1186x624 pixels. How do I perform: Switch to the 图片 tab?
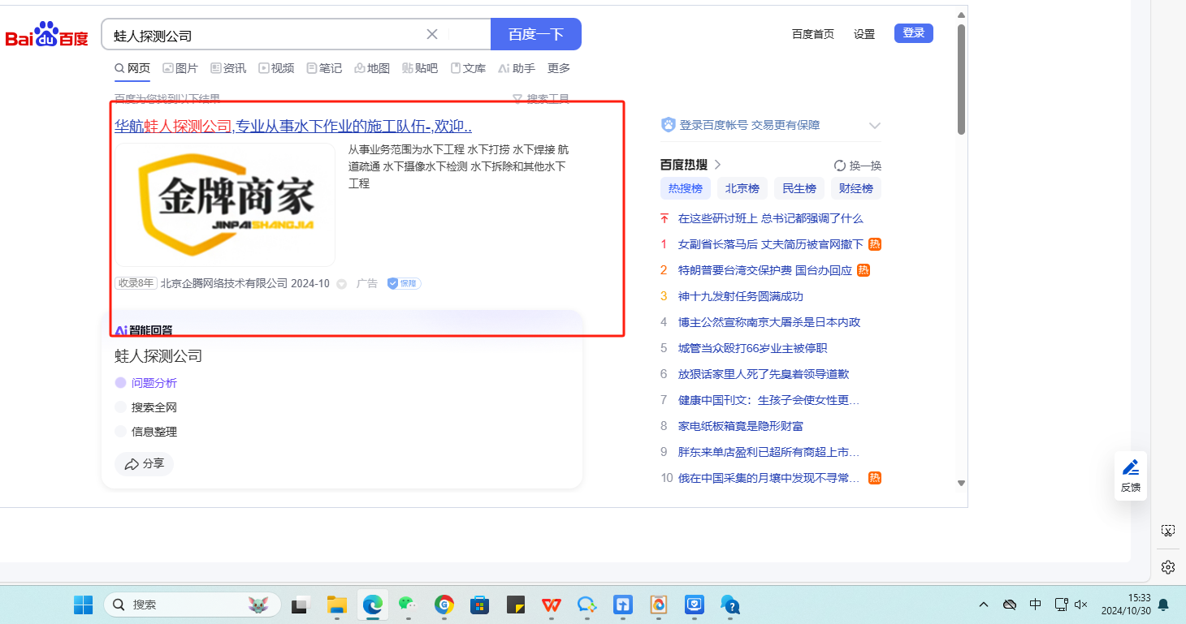tap(180, 68)
